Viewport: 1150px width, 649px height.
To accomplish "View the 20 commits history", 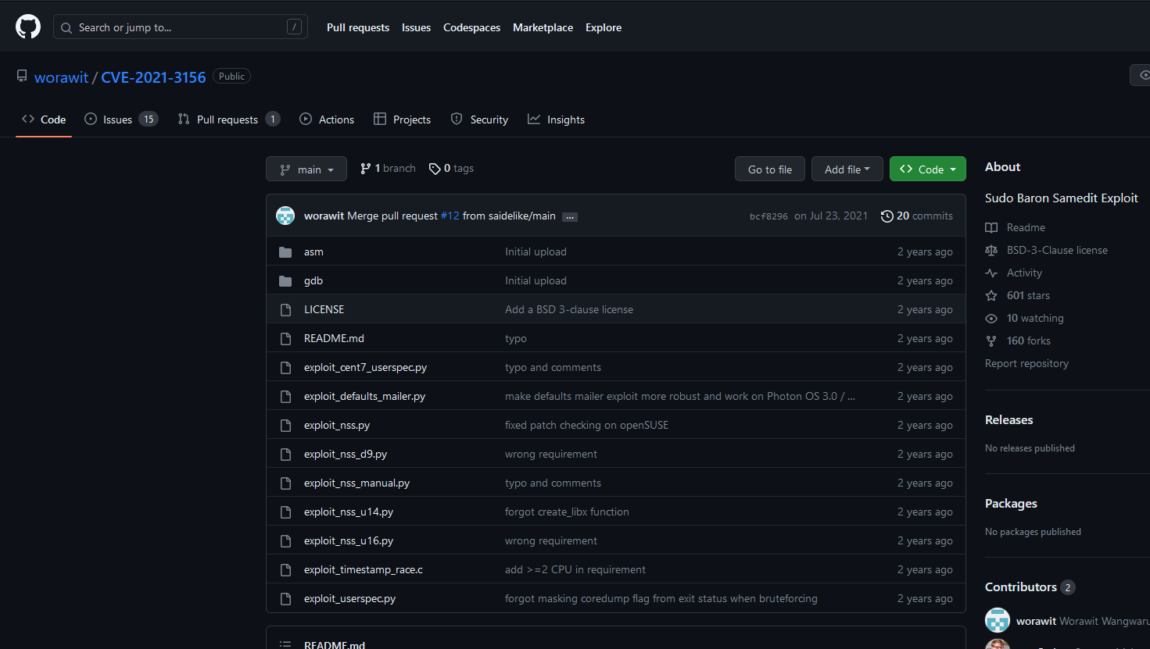I will click(917, 216).
